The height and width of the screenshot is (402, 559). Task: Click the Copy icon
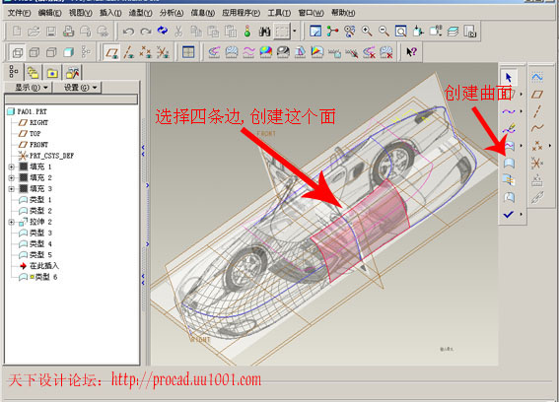(x=196, y=32)
